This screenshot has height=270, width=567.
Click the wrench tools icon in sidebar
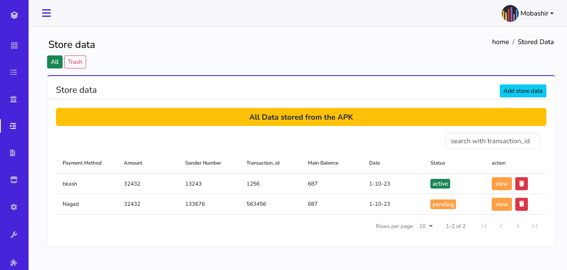click(x=14, y=235)
